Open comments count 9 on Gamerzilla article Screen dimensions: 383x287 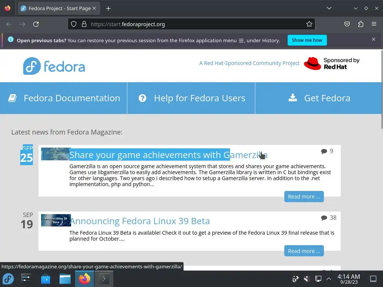[x=327, y=151]
